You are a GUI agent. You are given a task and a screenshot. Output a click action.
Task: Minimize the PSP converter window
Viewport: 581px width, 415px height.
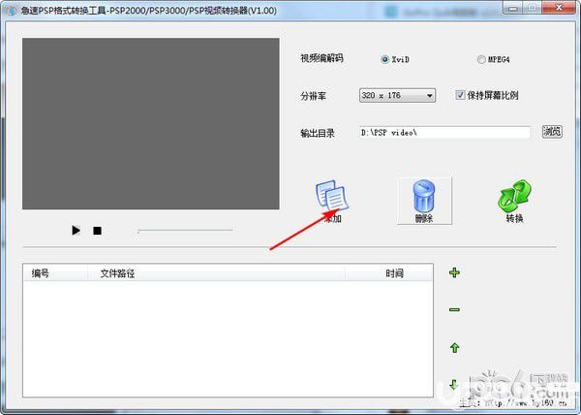coord(513,8)
